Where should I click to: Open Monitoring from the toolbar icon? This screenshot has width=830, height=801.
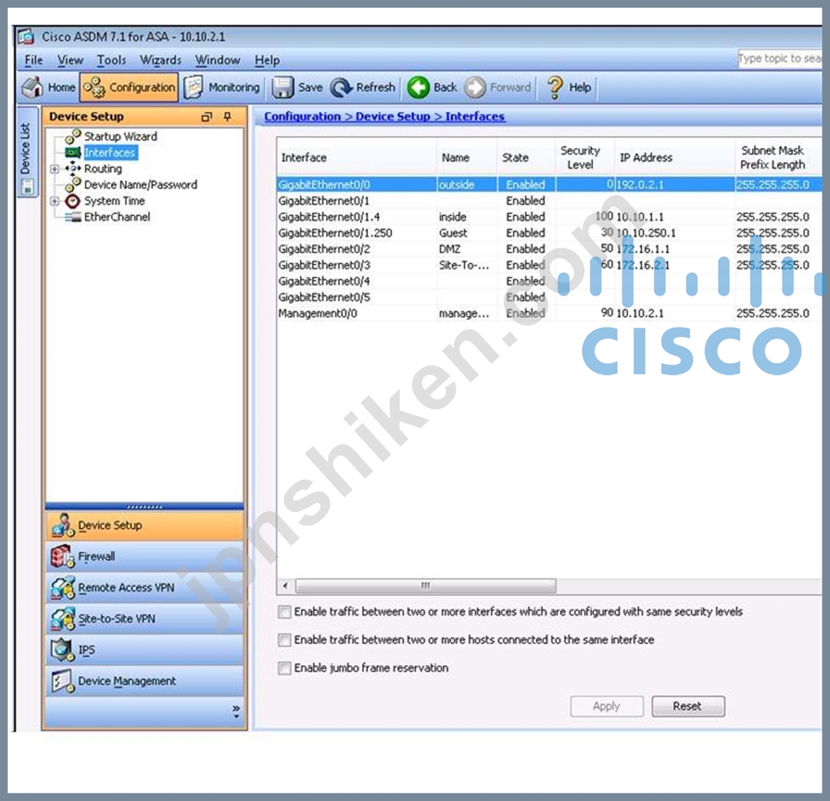(193, 87)
